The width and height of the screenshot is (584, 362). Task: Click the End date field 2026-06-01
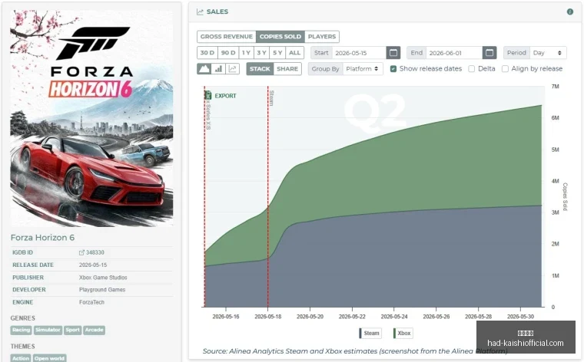(x=454, y=53)
